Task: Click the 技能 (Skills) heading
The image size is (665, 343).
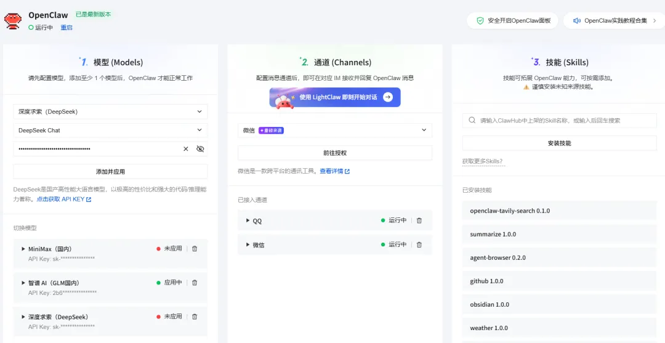Action: point(567,62)
